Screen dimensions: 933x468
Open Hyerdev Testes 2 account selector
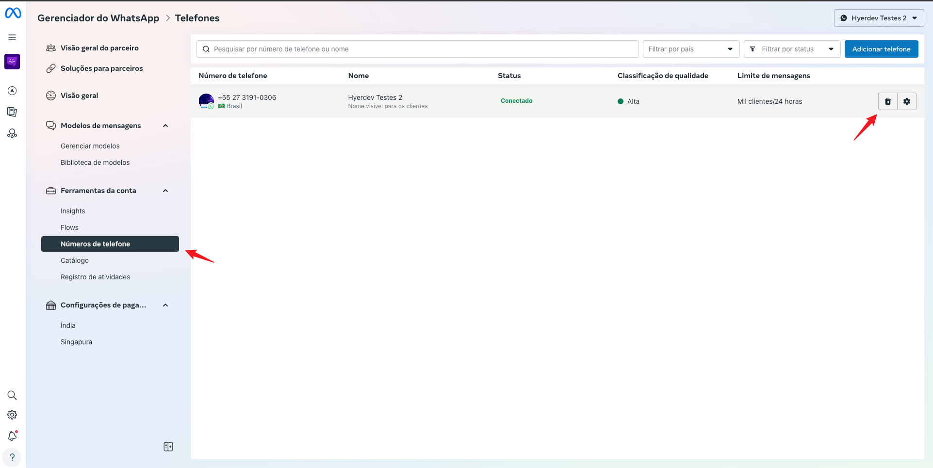879,18
